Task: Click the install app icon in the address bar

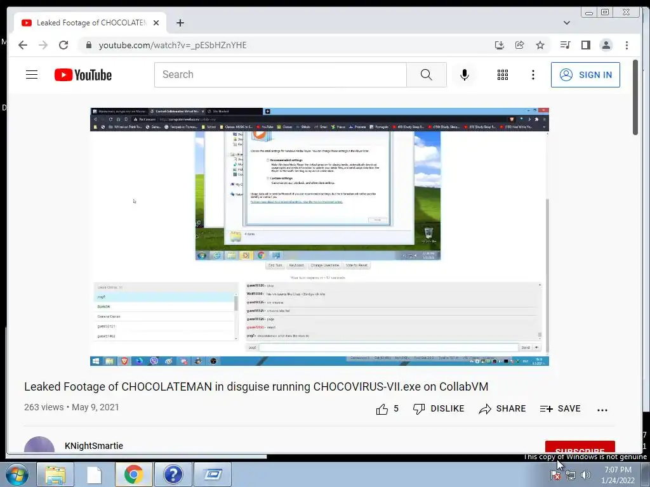Action: 500,45
